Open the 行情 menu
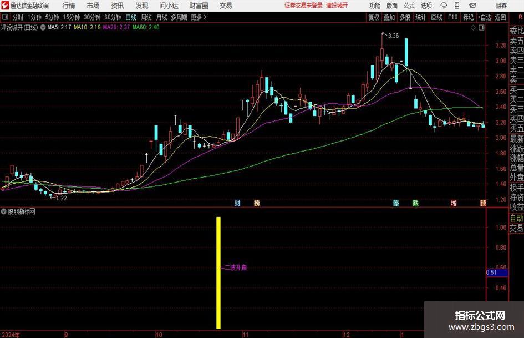Image resolution: width=524 pixels, height=338 pixels. tap(69, 6)
